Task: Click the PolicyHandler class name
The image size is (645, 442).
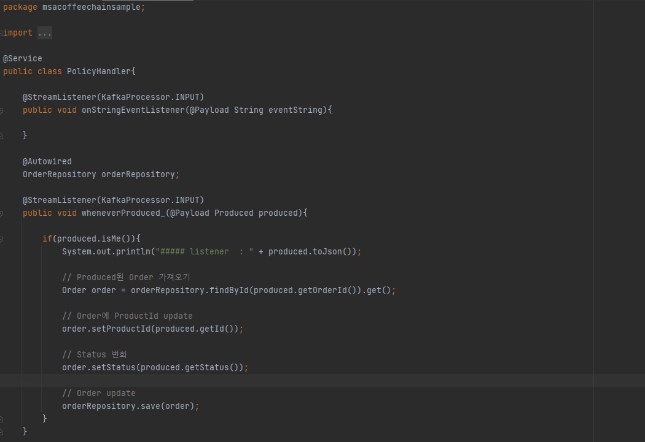Action: pyautogui.click(x=99, y=71)
